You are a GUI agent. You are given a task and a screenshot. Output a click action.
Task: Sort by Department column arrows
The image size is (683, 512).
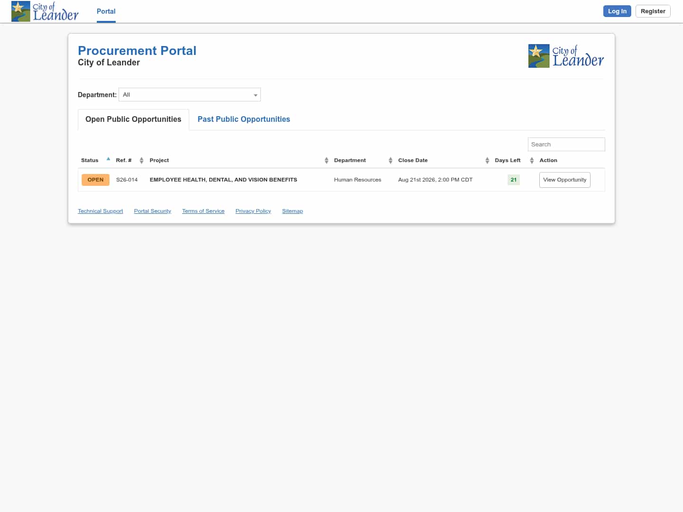pos(390,160)
